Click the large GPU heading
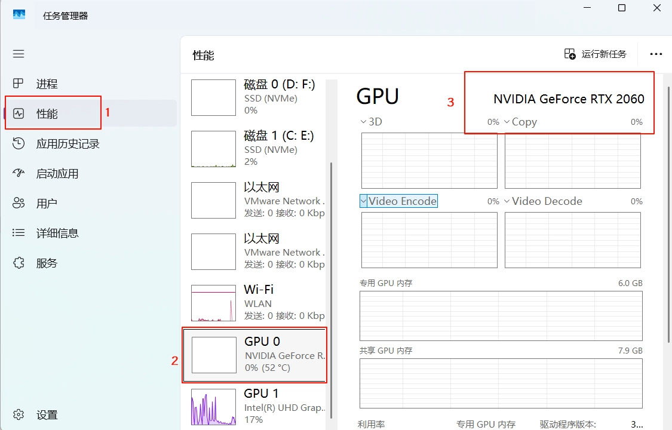Screen dimensions: 672x430 click(378, 96)
